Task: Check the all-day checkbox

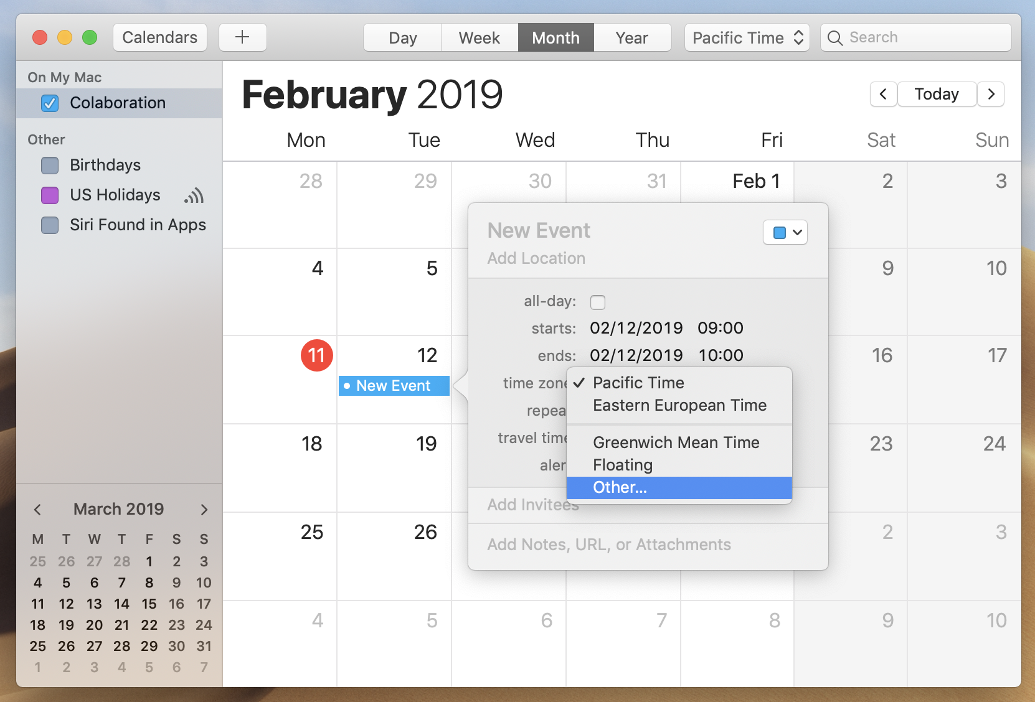Action: tap(597, 302)
